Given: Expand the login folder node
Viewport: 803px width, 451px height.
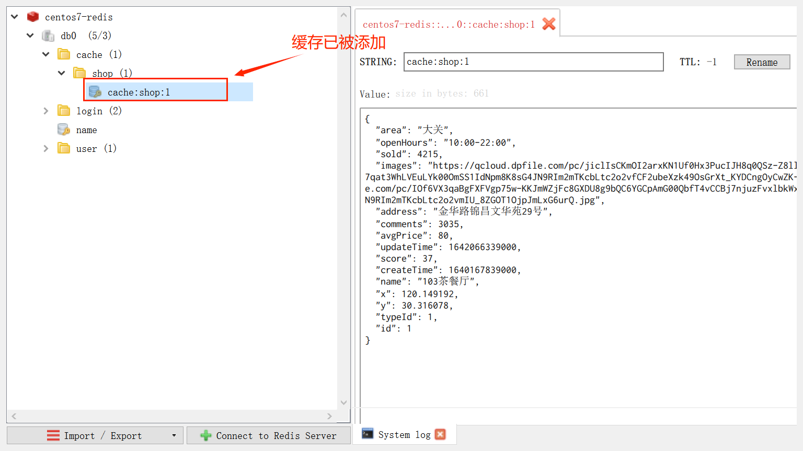Looking at the screenshot, I should pos(46,111).
